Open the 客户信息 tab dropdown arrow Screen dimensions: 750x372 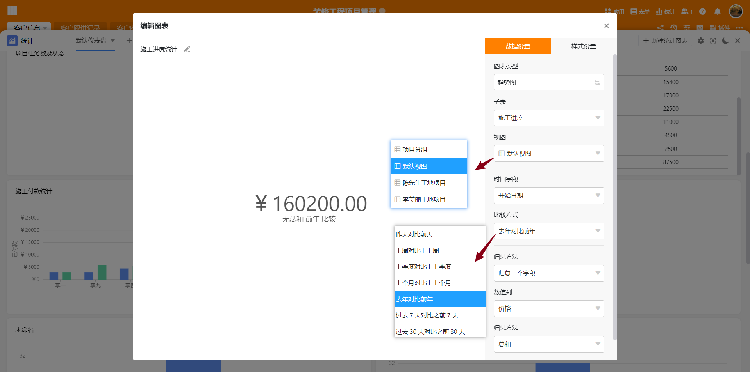point(45,28)
